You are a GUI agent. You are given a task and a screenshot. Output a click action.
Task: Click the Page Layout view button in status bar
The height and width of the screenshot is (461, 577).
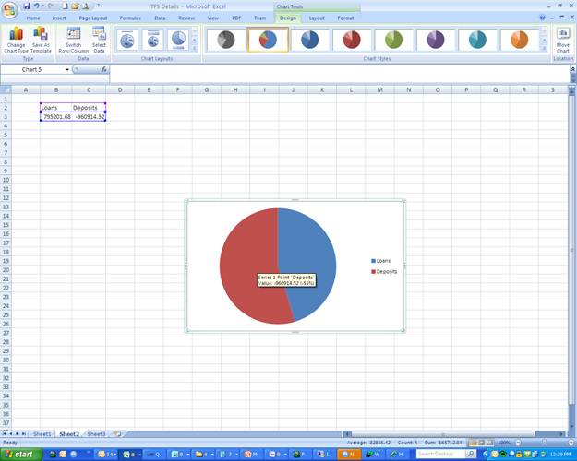[x=481, y=443]
